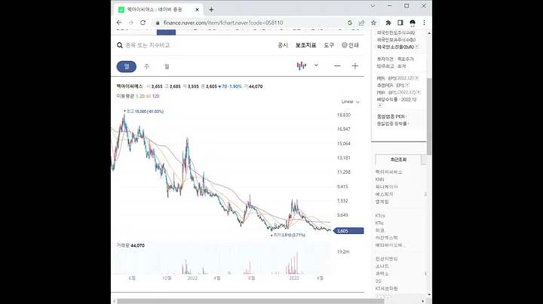Open 3S from recent list
The image size is (543, 304).
(378, 281)
